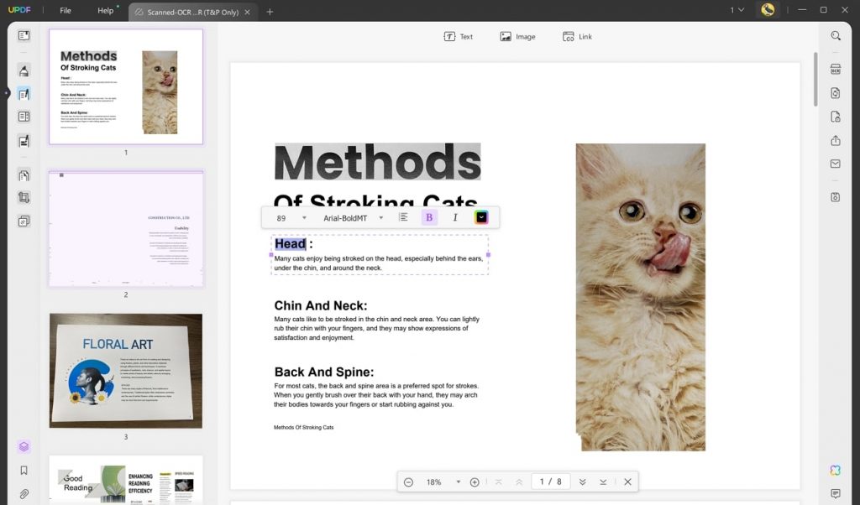Open the 18% zoom level dropdown
The height and width of the screenshot is (505, 860).
[438, 482]
